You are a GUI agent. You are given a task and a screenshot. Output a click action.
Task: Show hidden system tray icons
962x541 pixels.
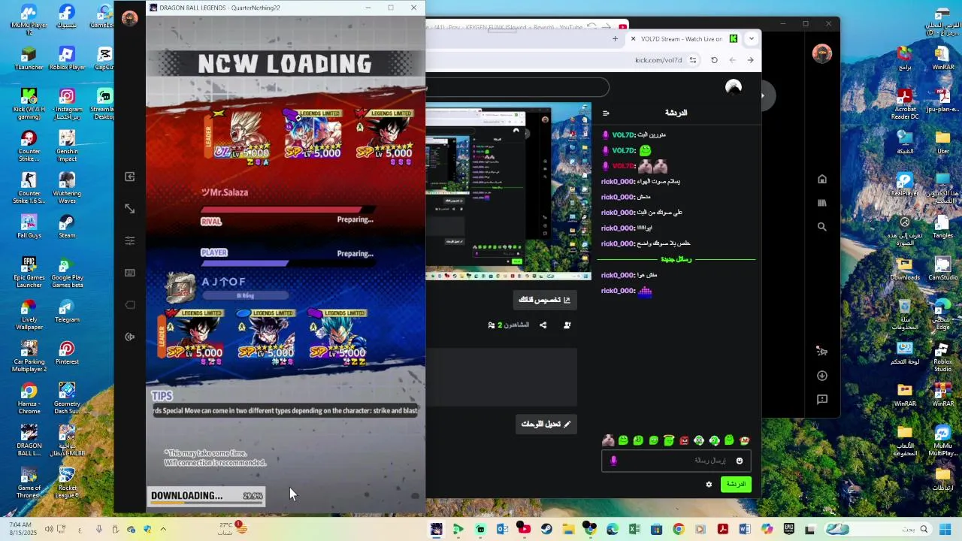tap(163, 530)
